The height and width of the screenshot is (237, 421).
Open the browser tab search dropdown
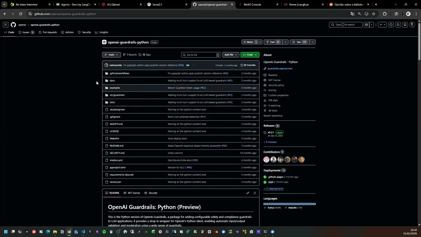4,5
